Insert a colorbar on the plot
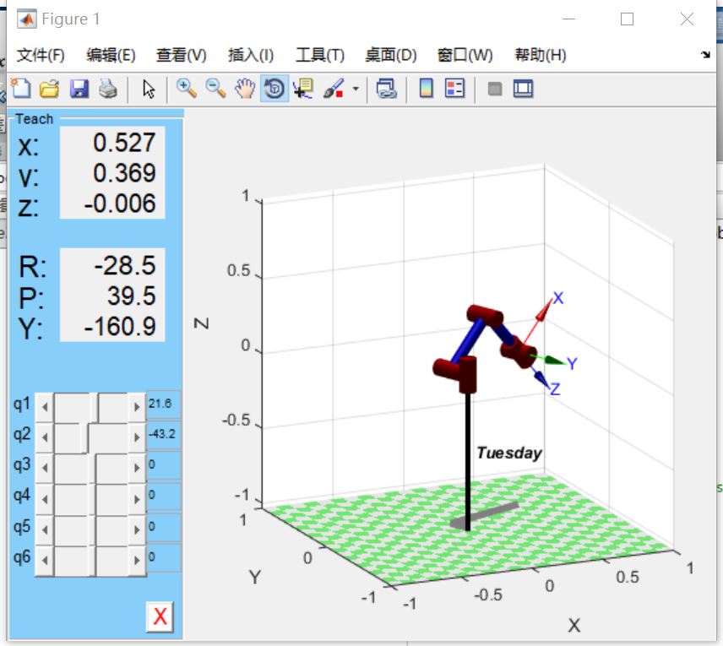Image resolution: width=723 pixels, height=646 pixels. tap(425, 88)
